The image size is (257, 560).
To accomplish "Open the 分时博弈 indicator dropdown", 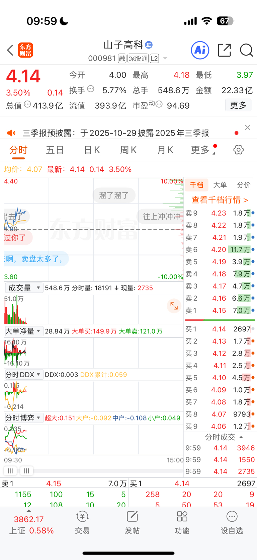I will pos(24,418).
